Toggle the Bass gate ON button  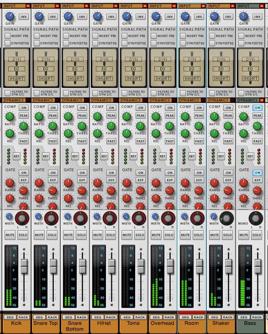[257, 173]
